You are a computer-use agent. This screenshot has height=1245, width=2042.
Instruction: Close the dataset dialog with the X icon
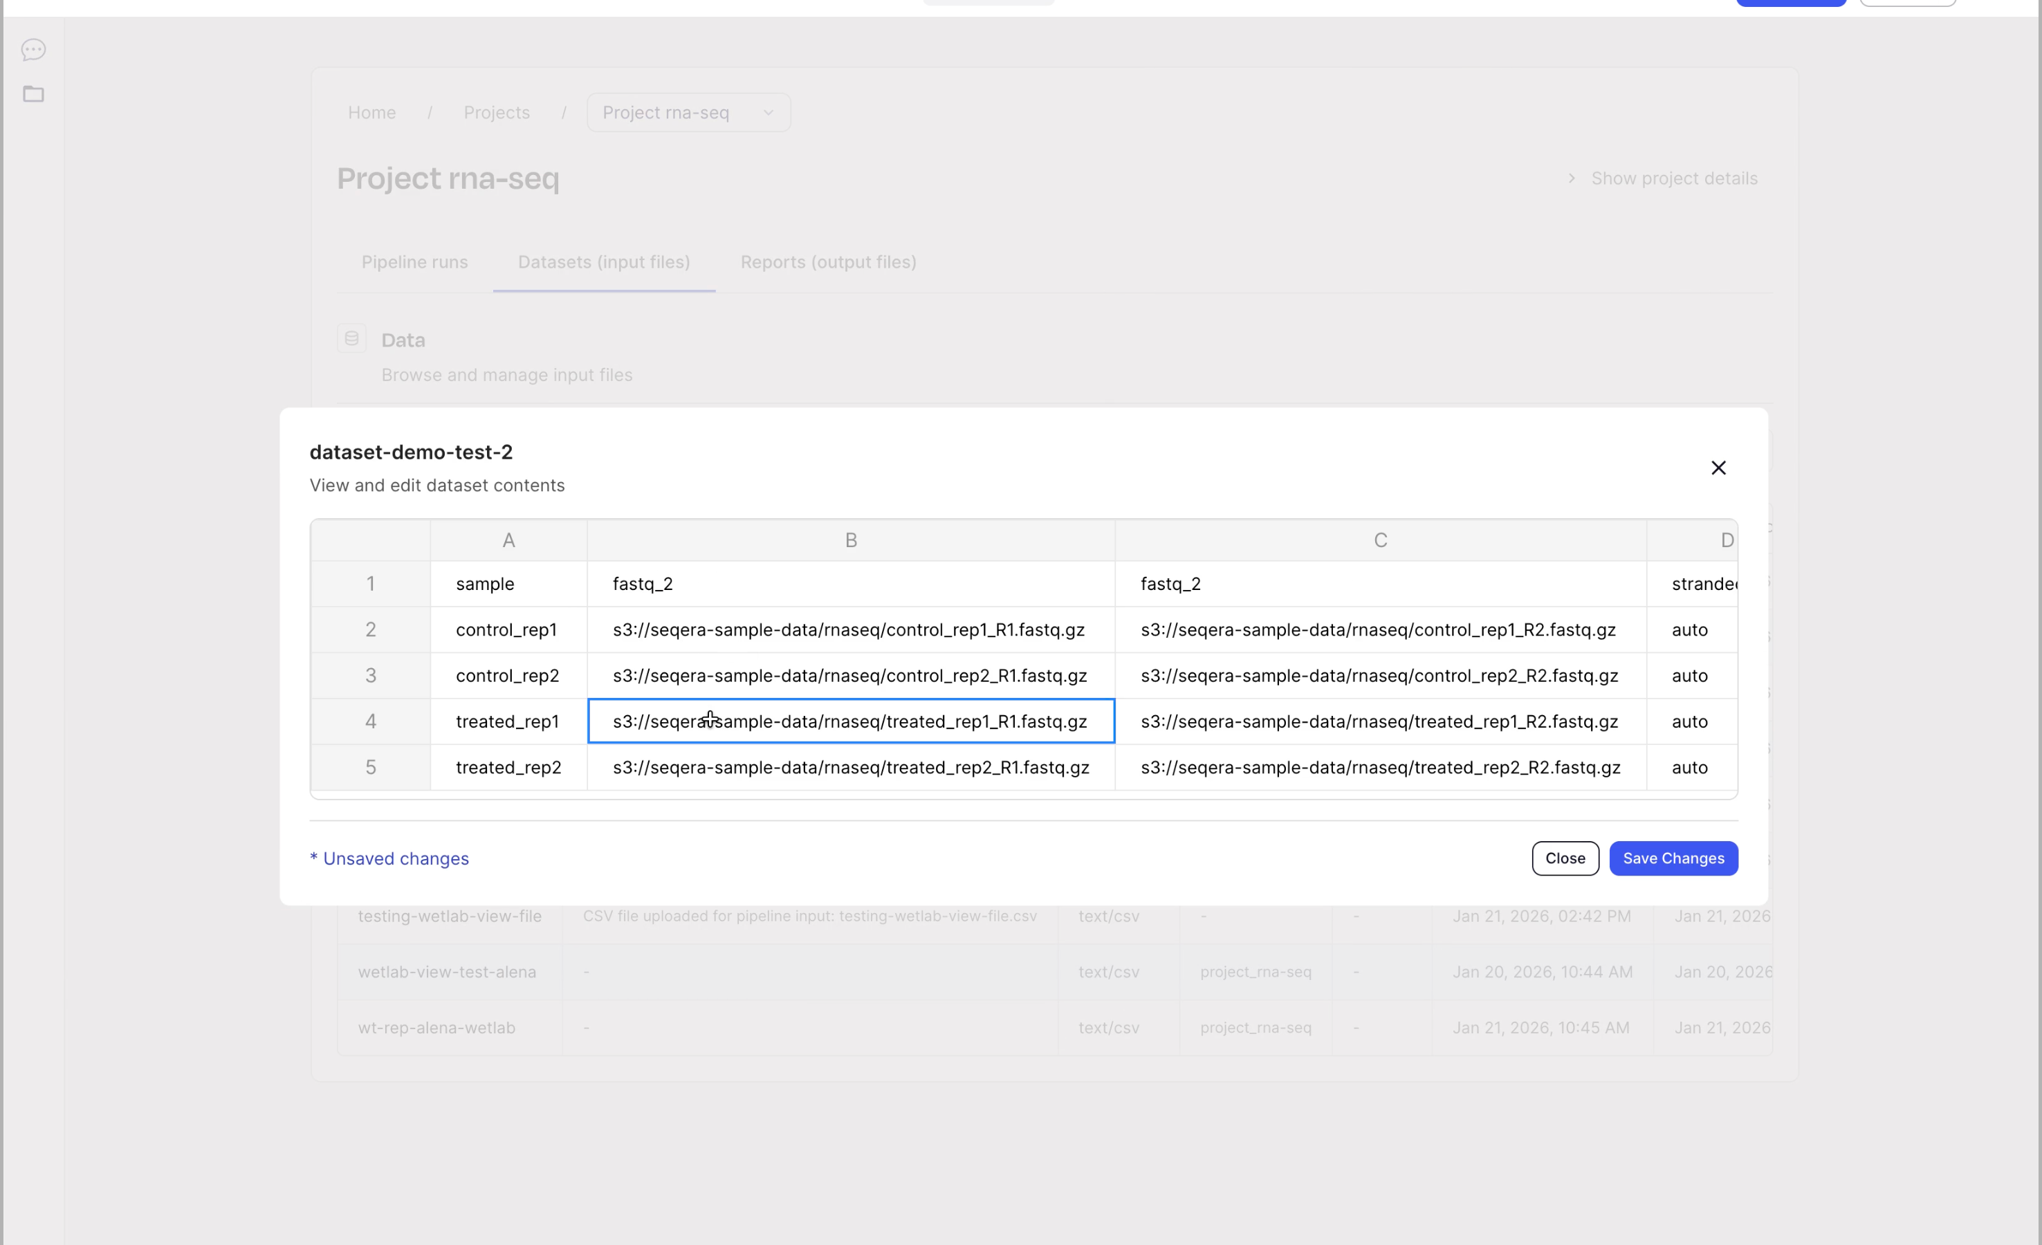(x=1718, y=468)
